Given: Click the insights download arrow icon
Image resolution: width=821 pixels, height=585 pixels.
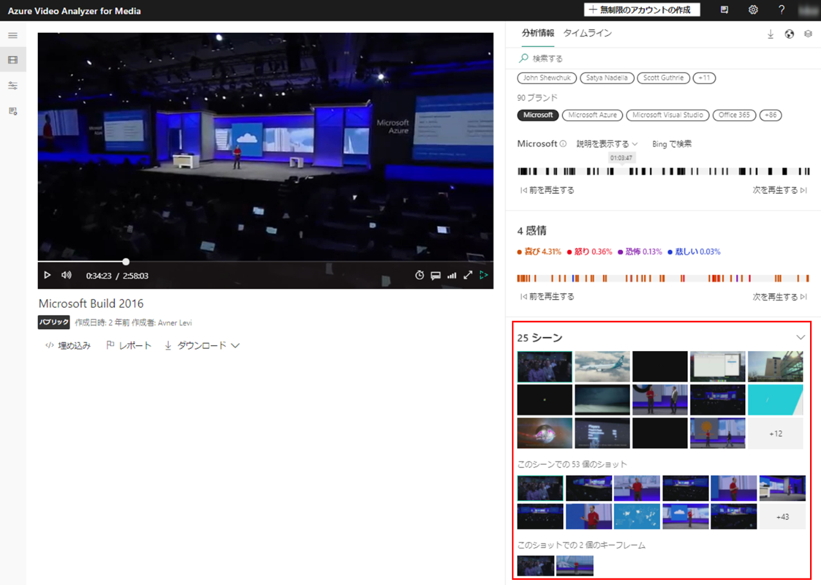Looking at the screenshot, I should [x=770, y=34].
